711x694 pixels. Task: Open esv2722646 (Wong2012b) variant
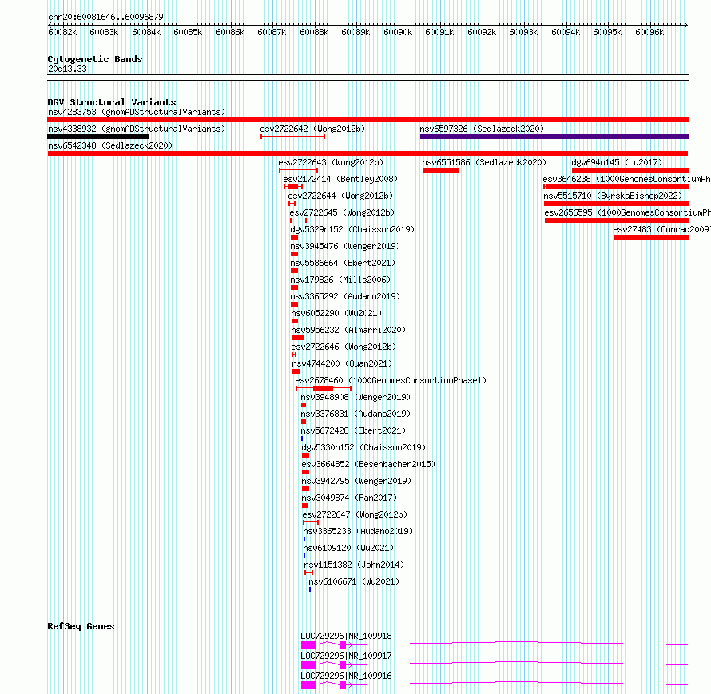click(344, 347)
